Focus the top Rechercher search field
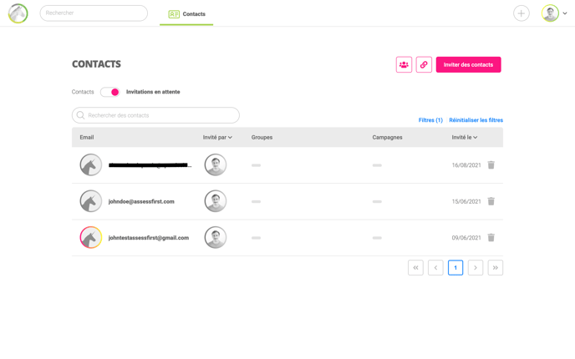Image resolution: width=575 pixels, height=359 pixels. (x=94, y=13)
